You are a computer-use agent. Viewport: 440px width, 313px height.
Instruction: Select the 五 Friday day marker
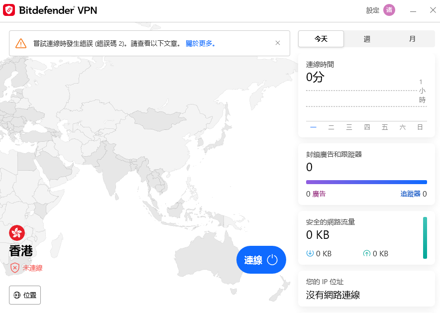click(385, 127)
